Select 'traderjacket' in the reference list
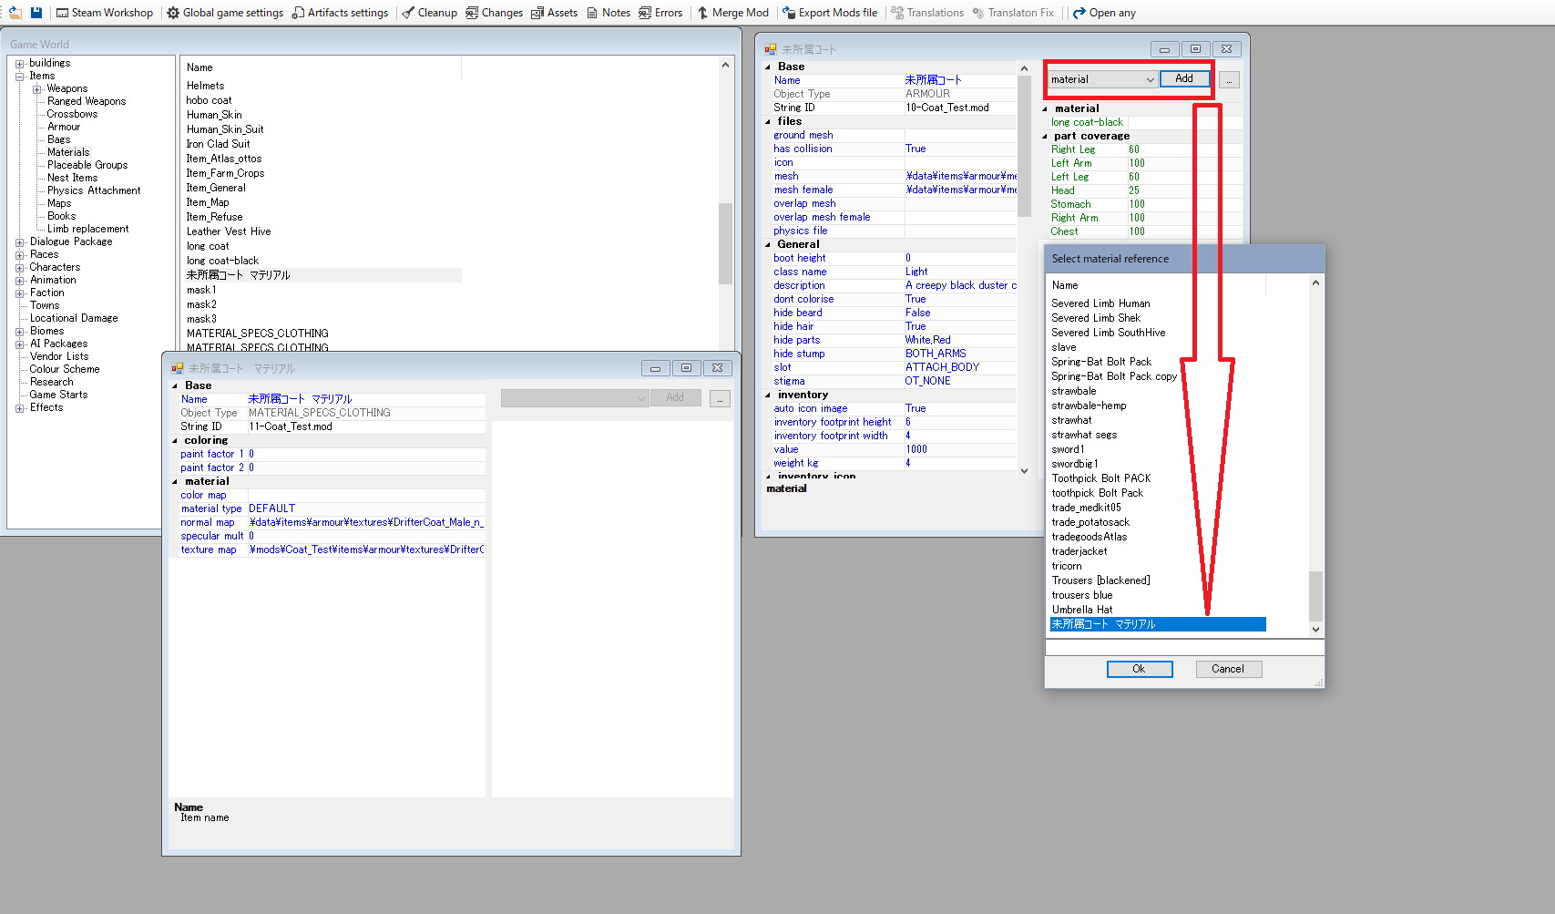 1079,551
